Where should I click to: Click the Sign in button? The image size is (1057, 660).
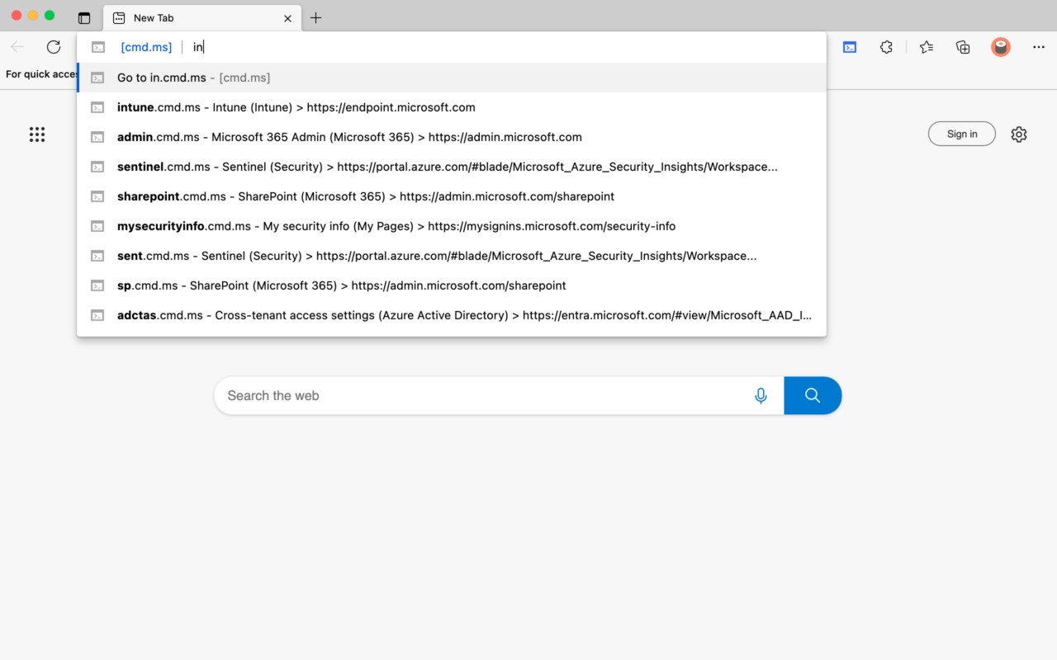(x=962, y=134)
